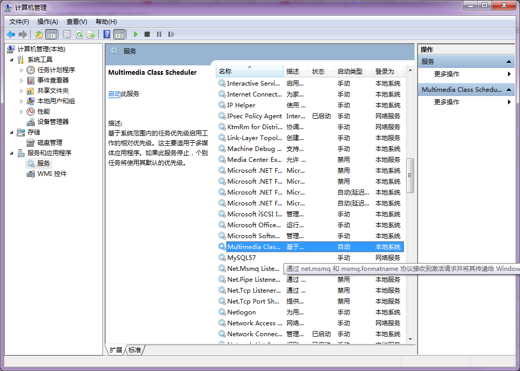Click the services list scroll up arrow
This screenshot has height=371, width=520.
click(x=410, y=70)
